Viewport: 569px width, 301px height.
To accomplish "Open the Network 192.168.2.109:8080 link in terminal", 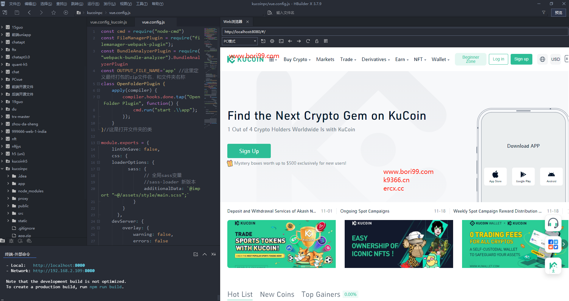I will (64, 271).
